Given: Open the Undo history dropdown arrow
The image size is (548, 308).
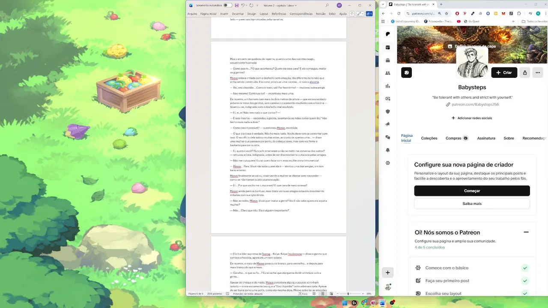Looking at the screenshot, I should pos(247,5).
